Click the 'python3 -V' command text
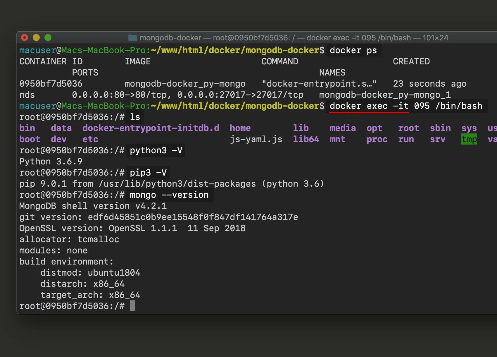Viewport: 497px width, 357px height. tap(156, 150)
